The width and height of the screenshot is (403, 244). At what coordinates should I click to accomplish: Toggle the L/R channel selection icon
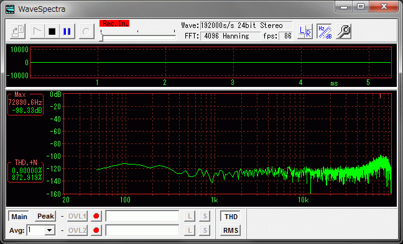305,32
